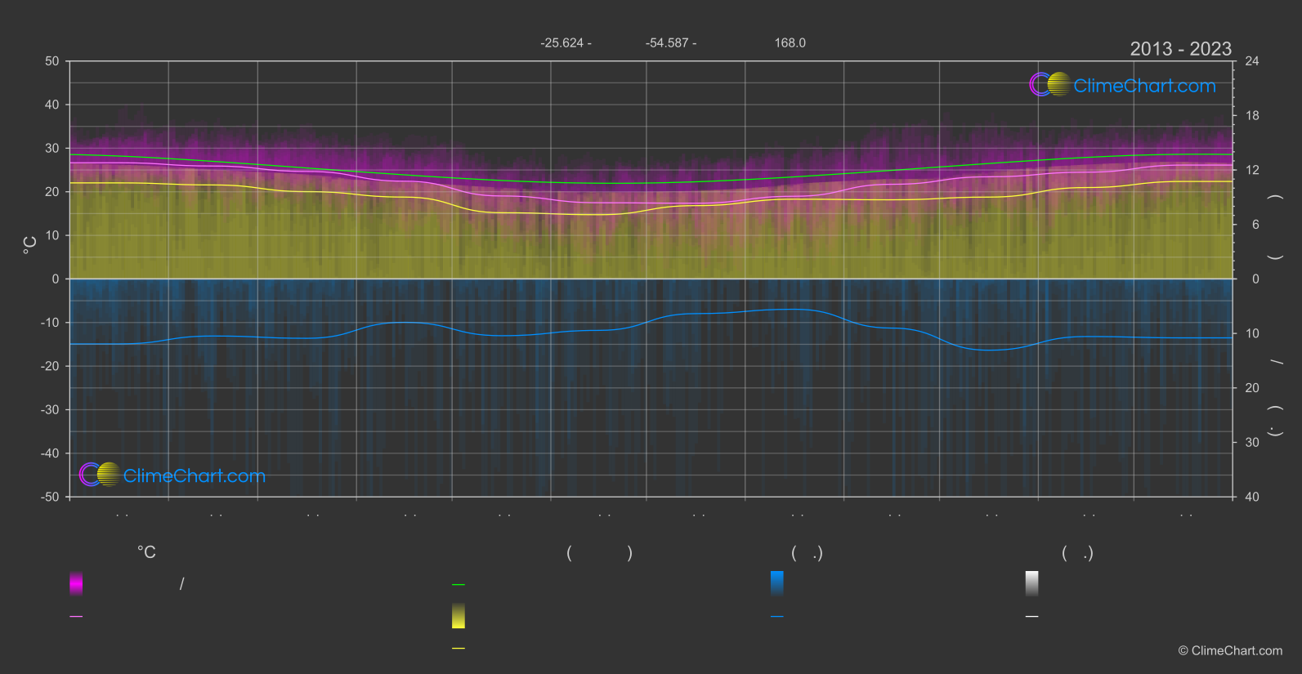The width and height of the screenshot is (1302, 674).
Task: Toggle the blue gradient precipitation legend swatch
Action: (x=777, y=583)
